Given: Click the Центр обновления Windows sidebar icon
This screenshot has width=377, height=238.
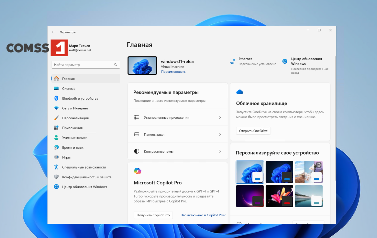Looking at the screenshot, I should pos(56,186).
